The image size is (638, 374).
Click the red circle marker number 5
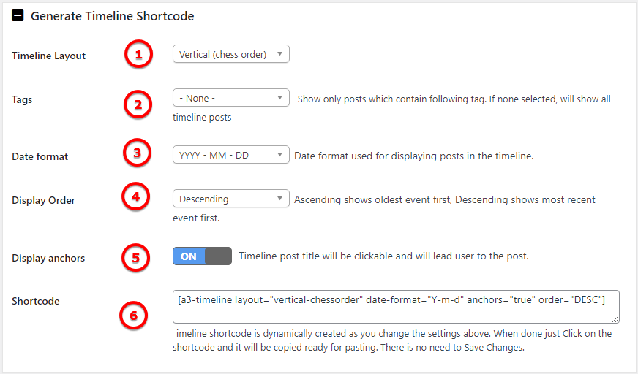click(135, 258)
